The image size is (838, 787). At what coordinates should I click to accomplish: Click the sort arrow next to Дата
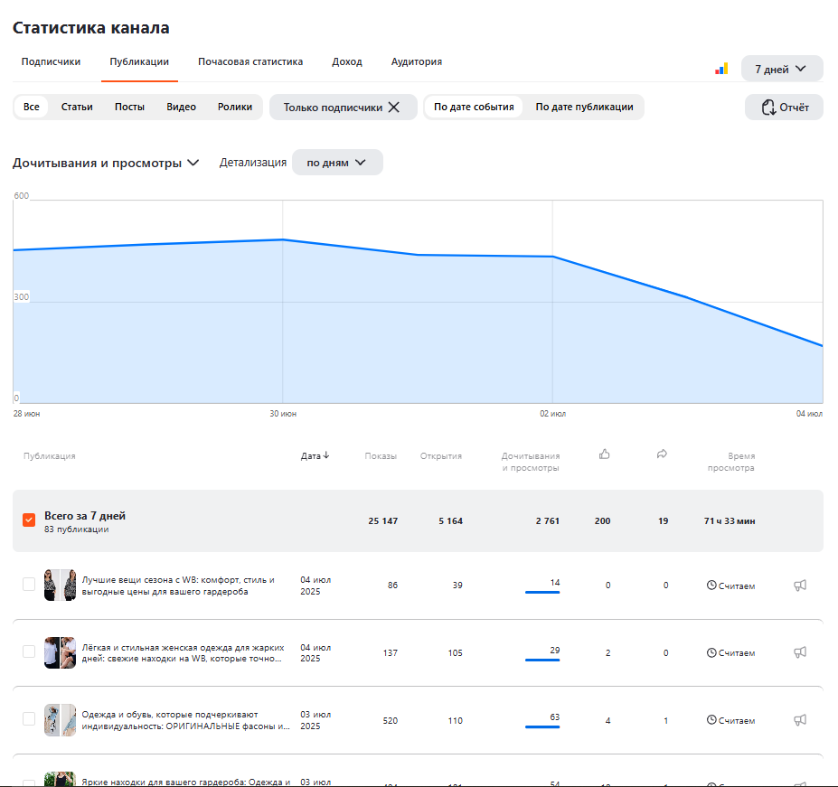tap(326, 455)
